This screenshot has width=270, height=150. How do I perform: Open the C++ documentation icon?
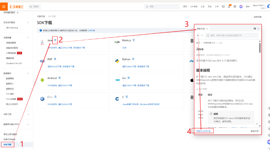coord(55,97)
